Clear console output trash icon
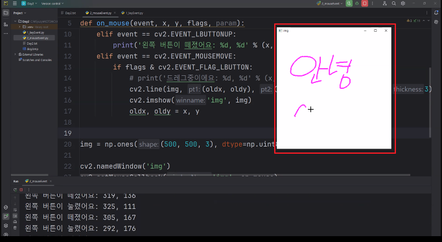The image size is (442, 242). point(15,228)
